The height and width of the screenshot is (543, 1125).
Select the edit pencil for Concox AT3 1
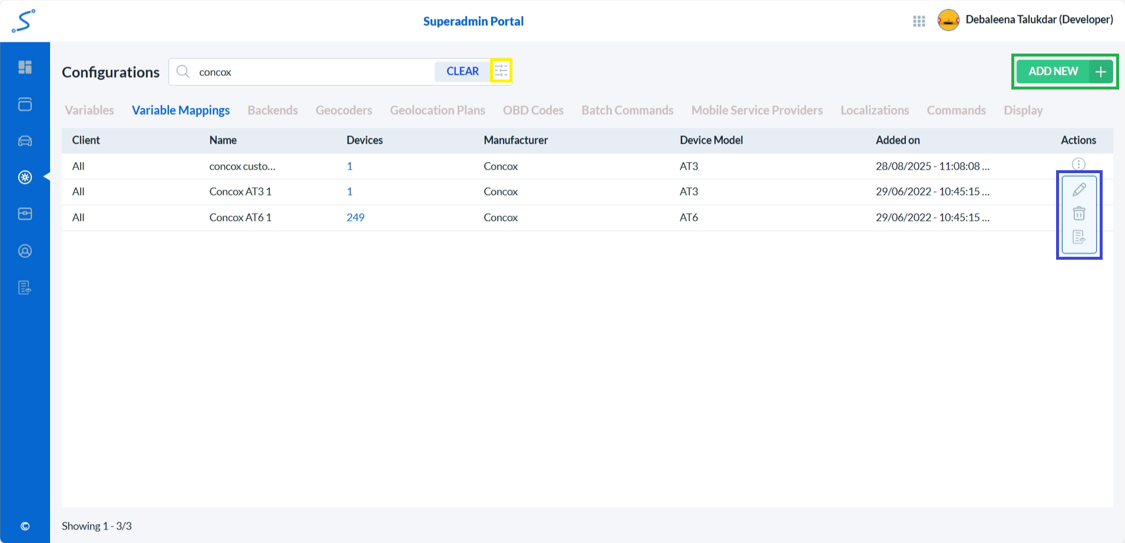click(x=1078, y=189)
